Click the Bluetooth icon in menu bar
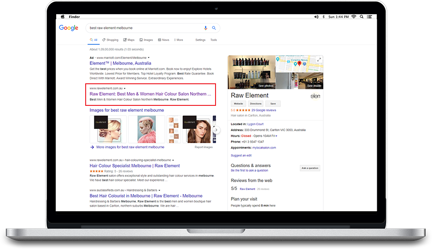This screenshot has height=249, width=432. pyautogui.click(x=323, y=17)
